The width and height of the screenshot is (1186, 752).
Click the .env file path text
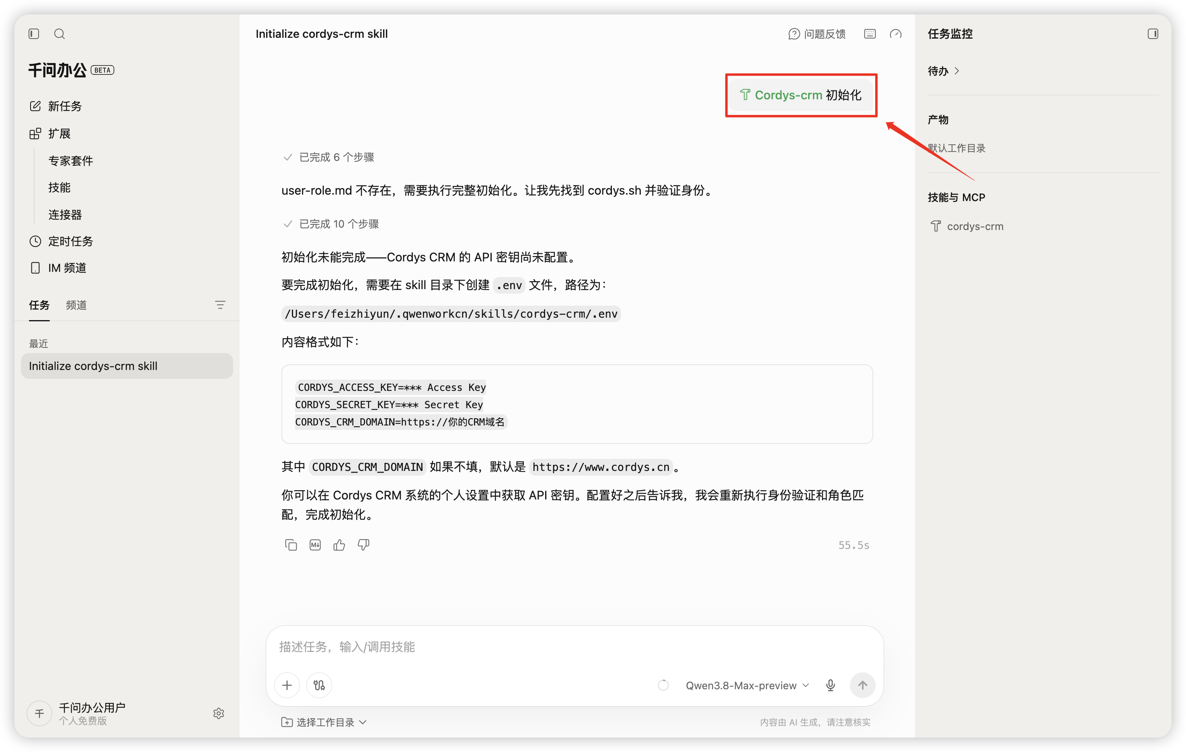(451, 313)
